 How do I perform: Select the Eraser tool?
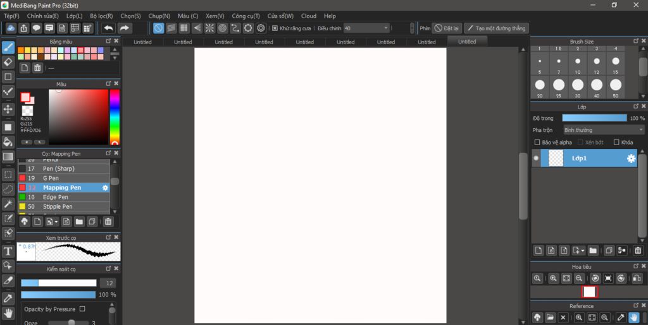8,62
